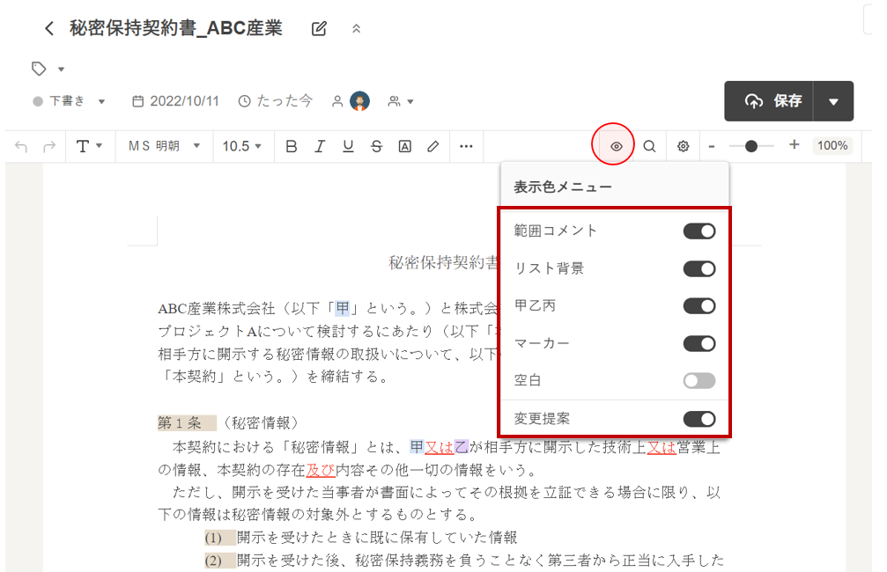Click the back arrow beside the document title
The width and height of the screenshot is (887, 572).
tap(49, 29)
